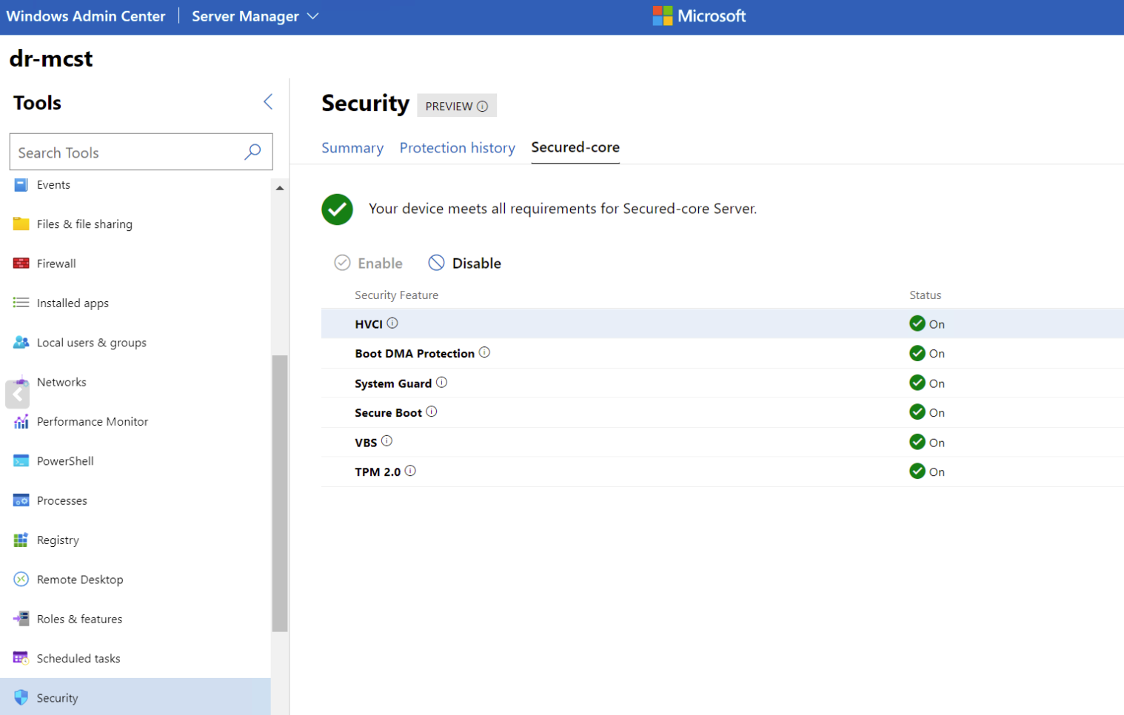Click the info icon next to TPM 2.0
The width and height of the screenshot is (1124, 715).
pyautogui.click(x=410, y=471)
